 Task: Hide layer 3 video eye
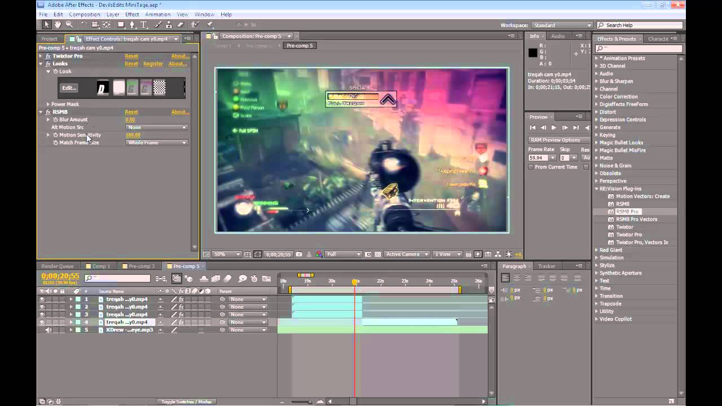42,315
